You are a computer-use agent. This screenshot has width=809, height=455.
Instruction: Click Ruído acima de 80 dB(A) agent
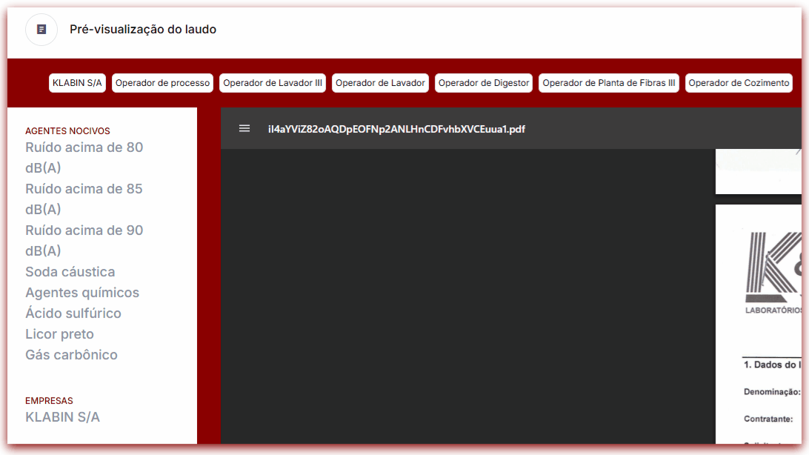84,157
